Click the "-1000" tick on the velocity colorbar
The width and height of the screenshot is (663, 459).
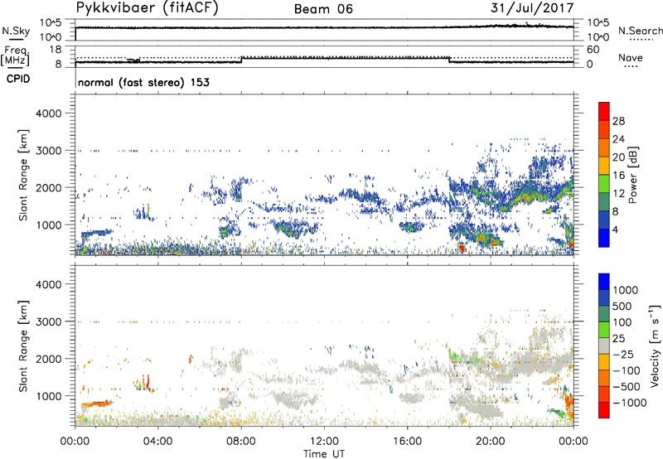click(x=630, y=403)
